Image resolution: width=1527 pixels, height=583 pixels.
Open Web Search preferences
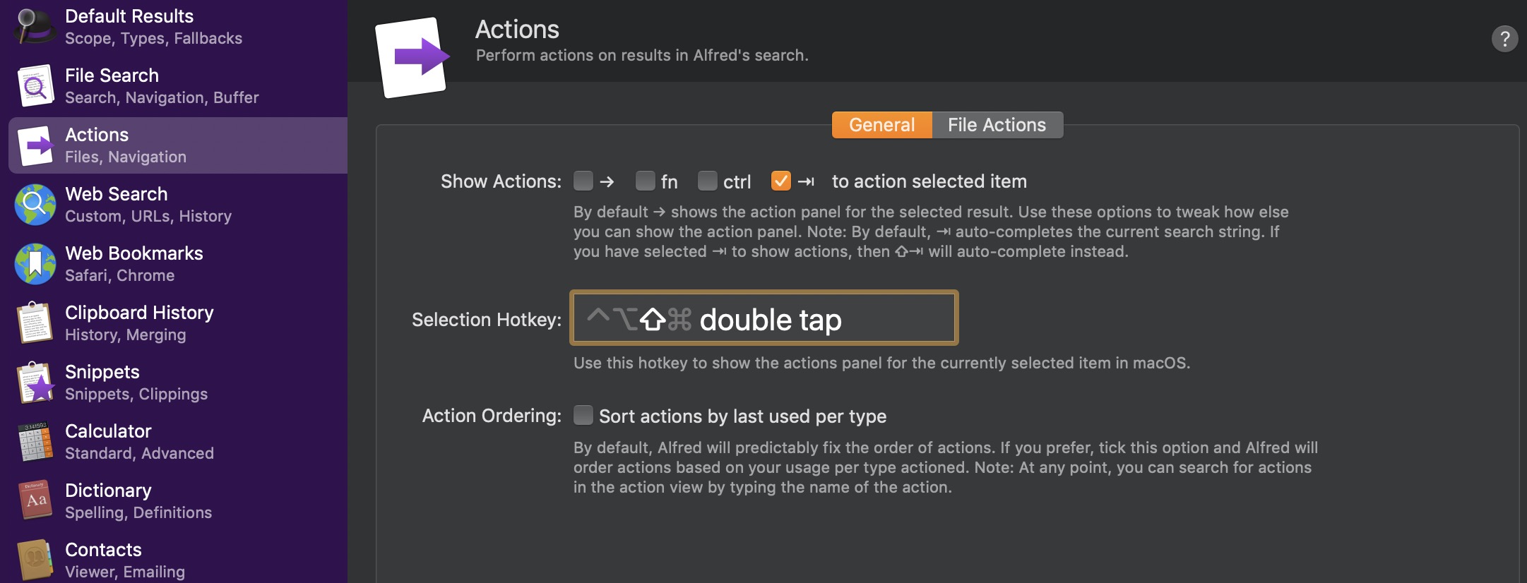(x=174, y=205)
